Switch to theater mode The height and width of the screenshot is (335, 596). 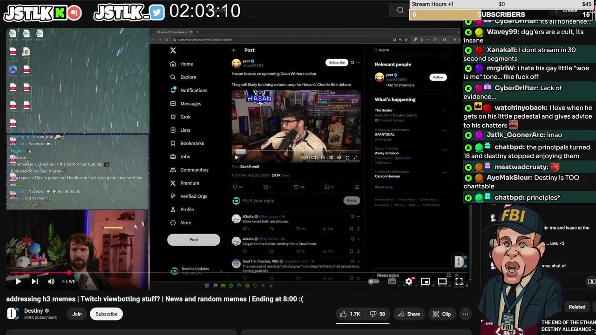pos(442,281)
